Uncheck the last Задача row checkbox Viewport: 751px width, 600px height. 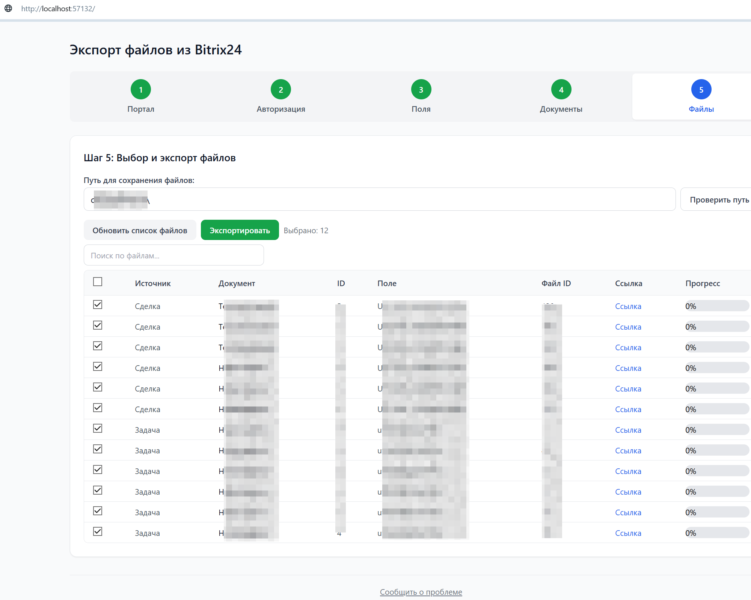(98, 531)
